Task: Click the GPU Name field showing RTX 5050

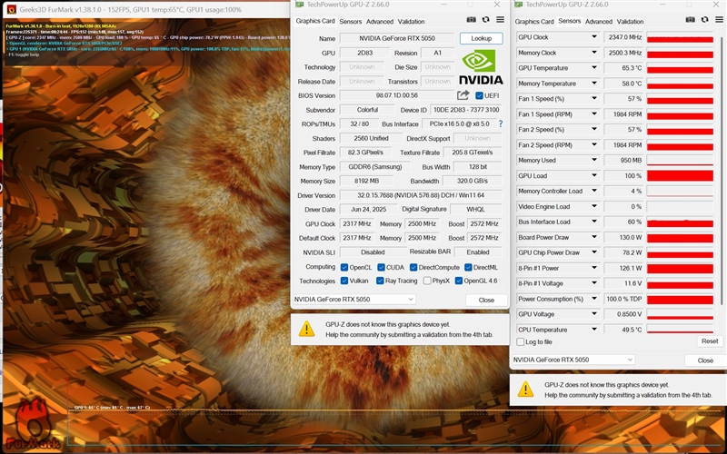Action: coord(397,38)
